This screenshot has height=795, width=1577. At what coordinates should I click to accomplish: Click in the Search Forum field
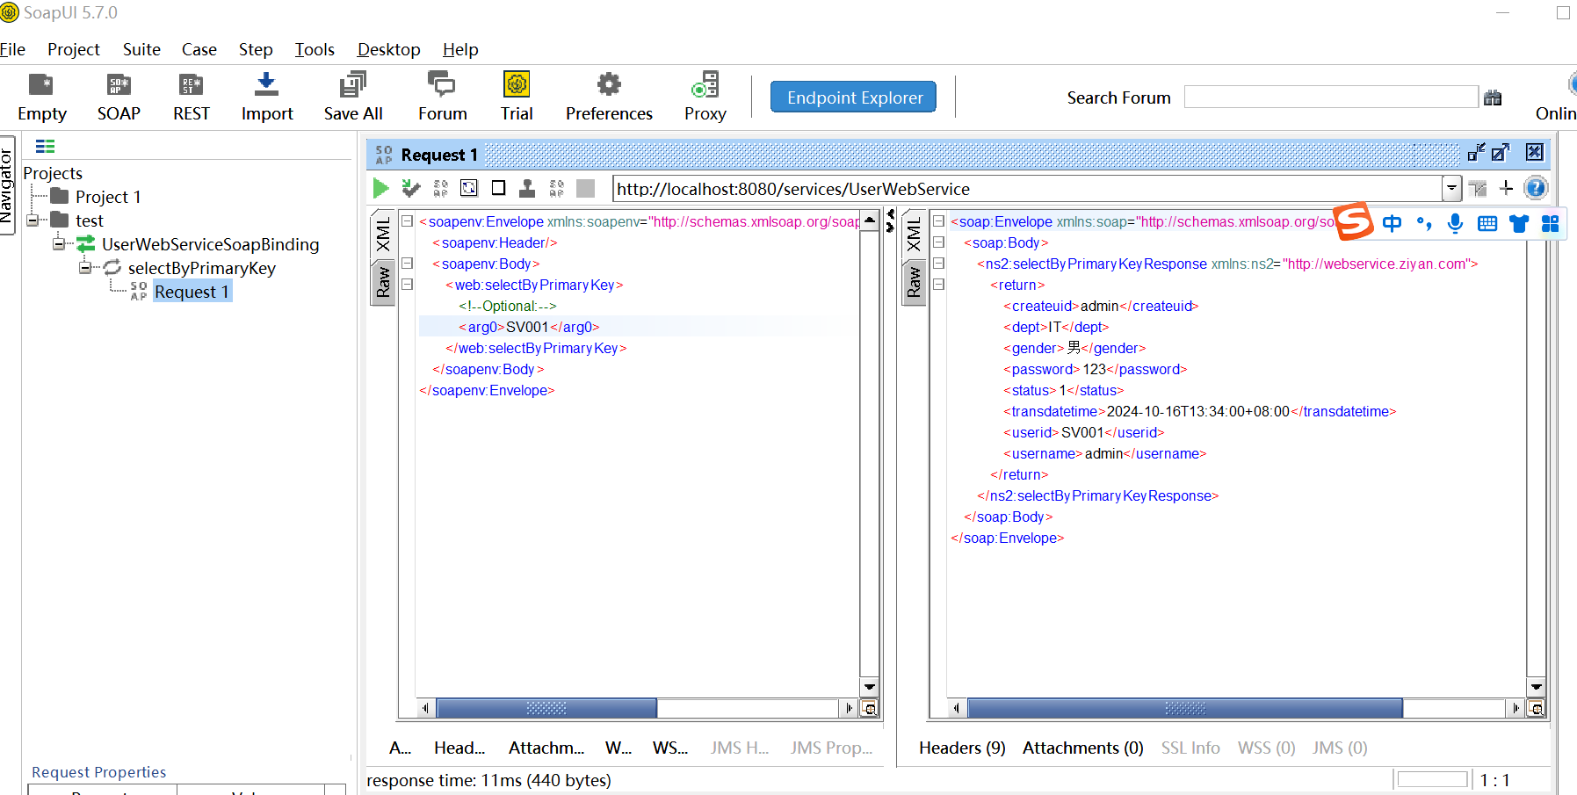click(1331, 97)
